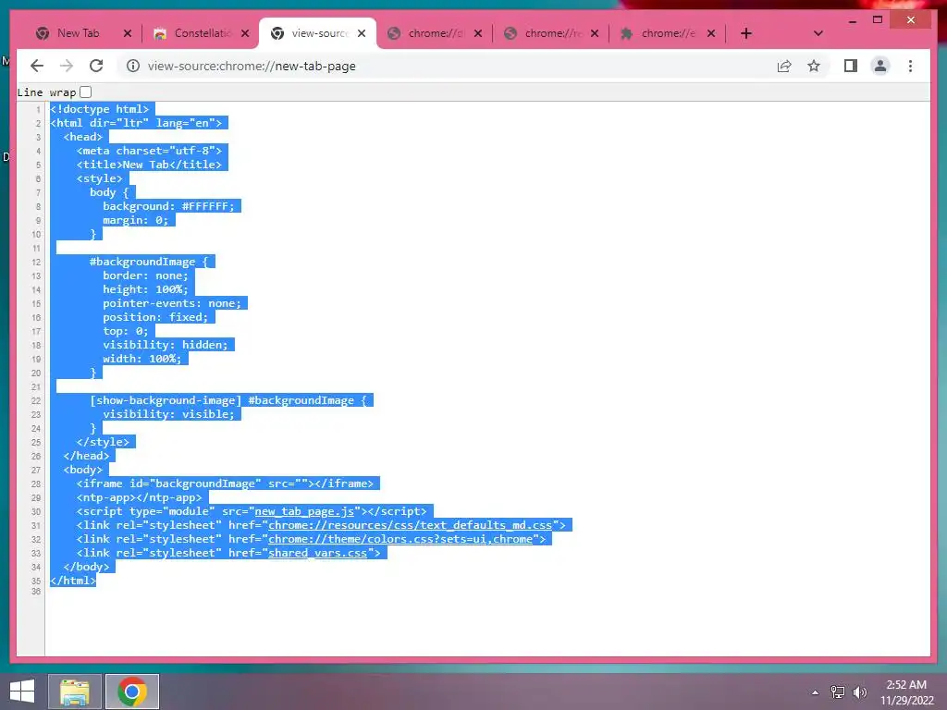The image size is (947, 710).
Task: Click the <title>New Tab</title> source line
Action: (x=149, y=165)
